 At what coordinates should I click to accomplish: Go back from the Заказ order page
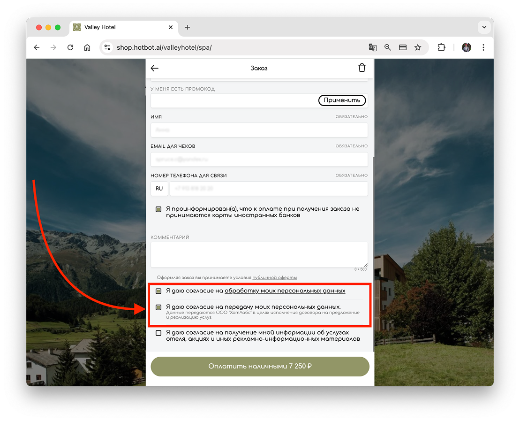(155, 69)
